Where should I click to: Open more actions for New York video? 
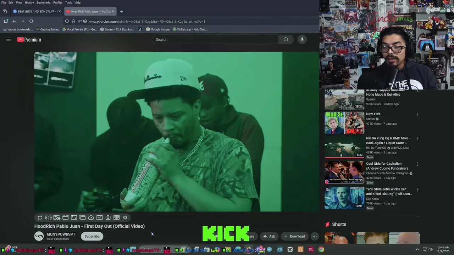click(x=417, y=114)
